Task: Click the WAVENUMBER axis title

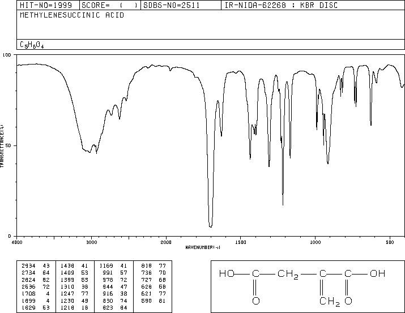Action: pos(203,247)
